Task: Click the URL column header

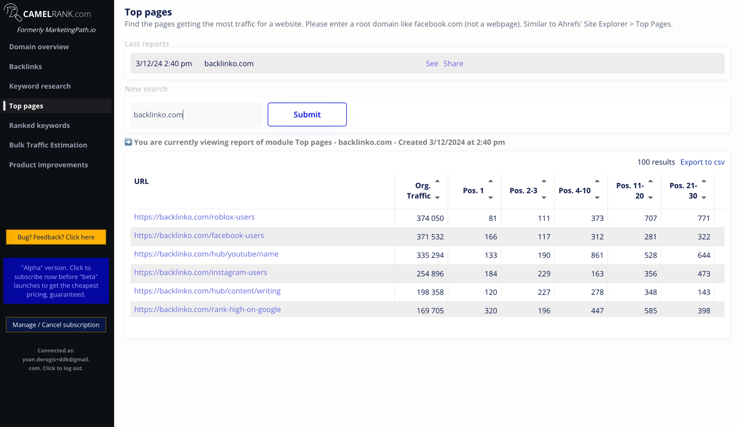Action: pos(141,181)
